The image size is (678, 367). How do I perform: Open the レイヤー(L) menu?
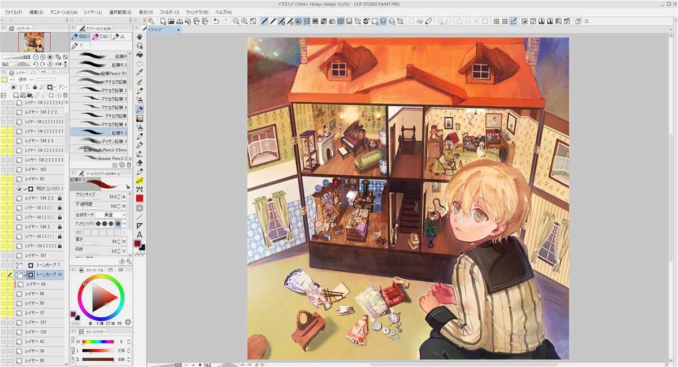click(x=92, y=12)
